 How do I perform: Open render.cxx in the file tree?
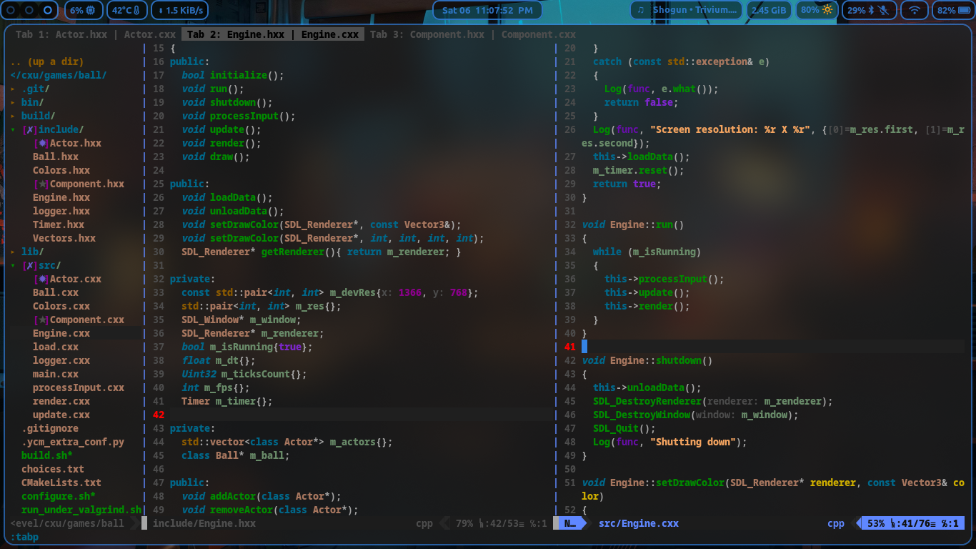61,401
